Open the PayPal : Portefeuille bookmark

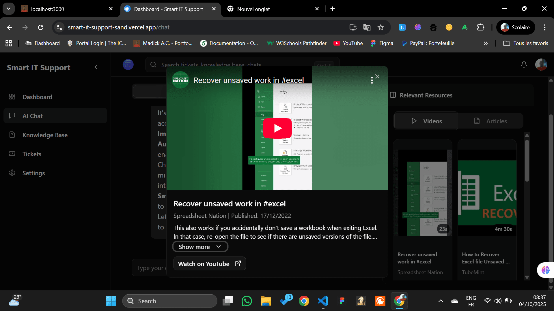click(428, 43)
